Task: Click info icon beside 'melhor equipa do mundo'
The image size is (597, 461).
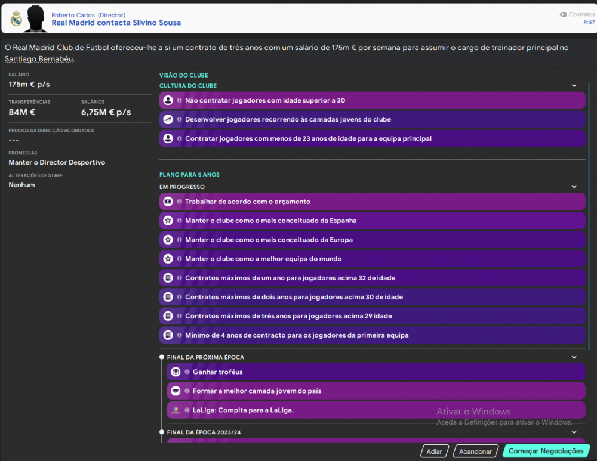Action: [179, 259]
